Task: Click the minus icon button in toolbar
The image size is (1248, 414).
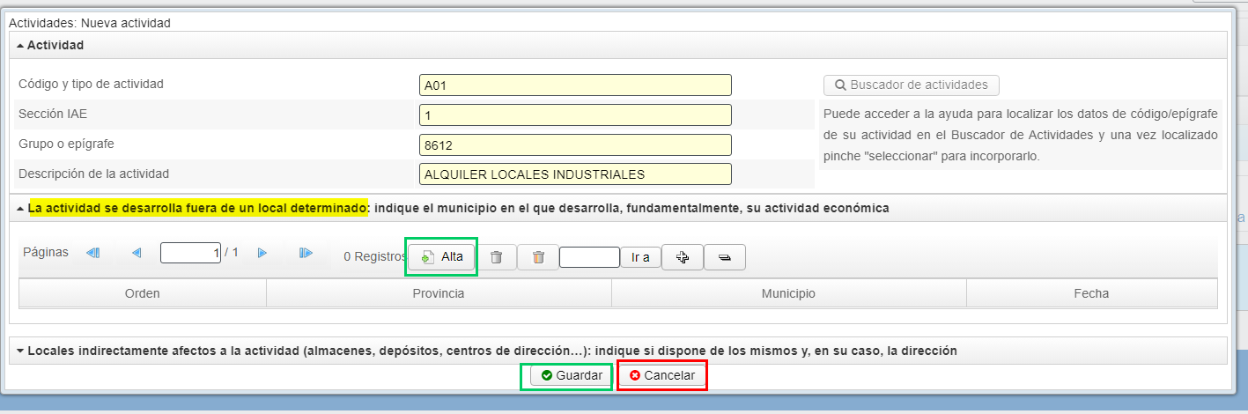Action: point(724,257)
